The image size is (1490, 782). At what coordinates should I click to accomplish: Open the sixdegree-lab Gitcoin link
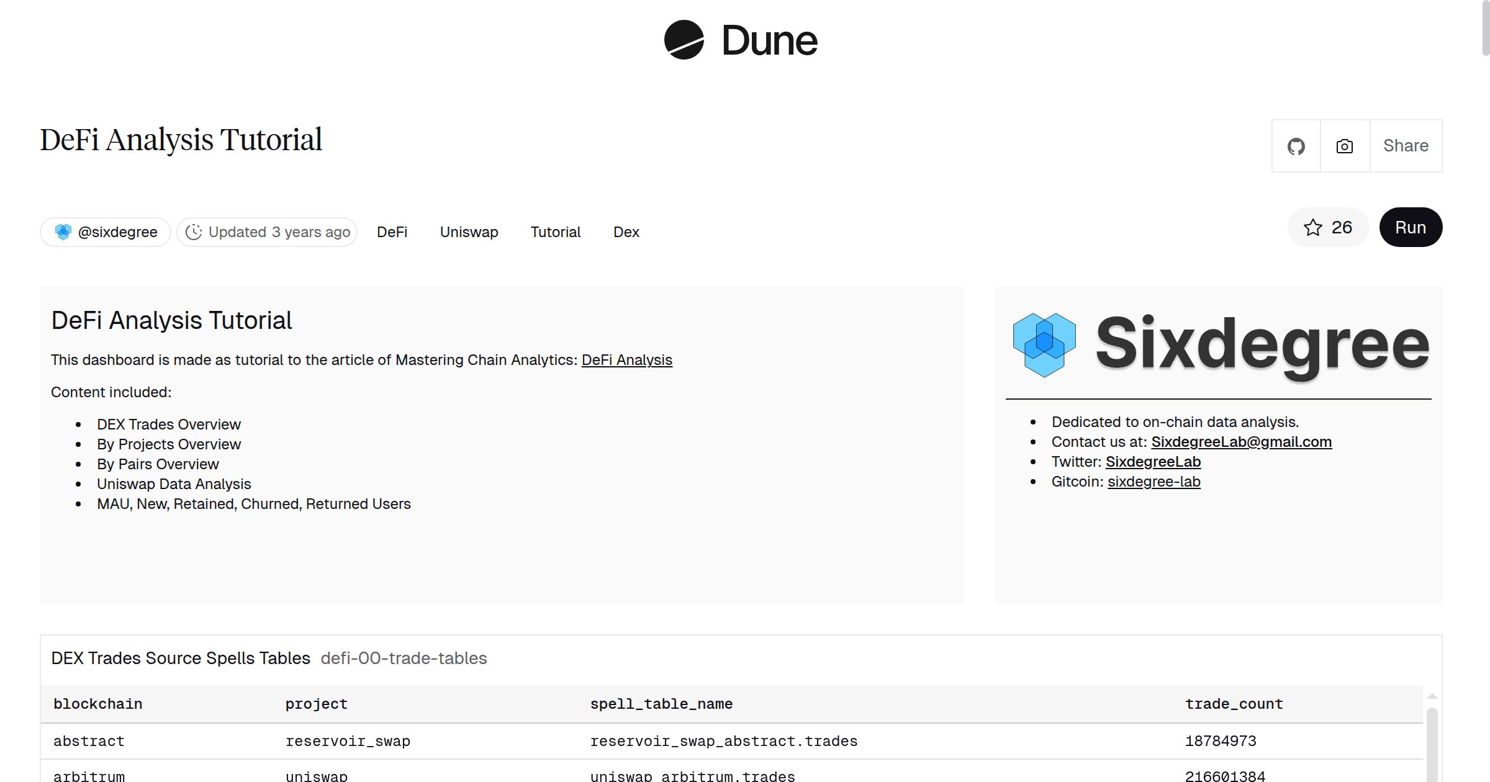(1154, 482)
